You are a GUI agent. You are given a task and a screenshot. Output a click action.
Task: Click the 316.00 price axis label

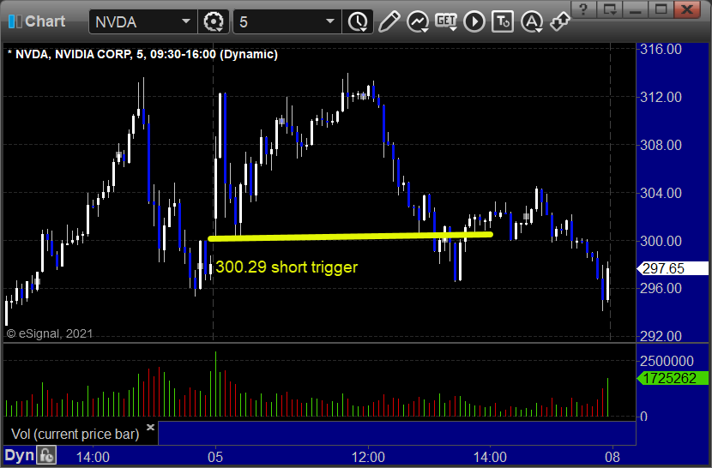pos(661,49)
